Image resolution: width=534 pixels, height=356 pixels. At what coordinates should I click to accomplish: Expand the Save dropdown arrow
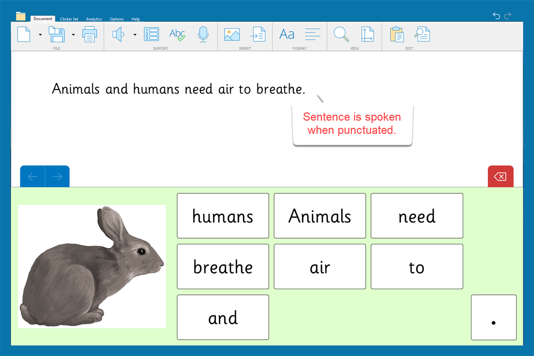coord(73,35)
